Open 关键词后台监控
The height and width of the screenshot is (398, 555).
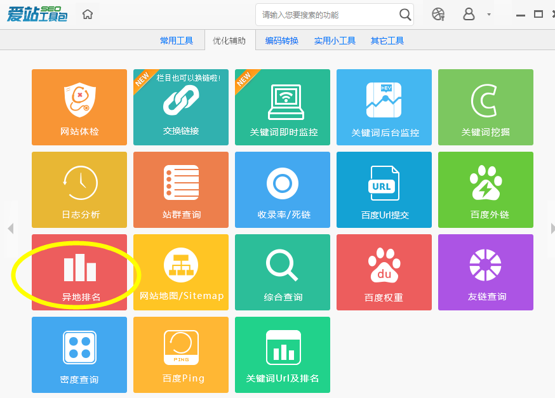(384, 107)
